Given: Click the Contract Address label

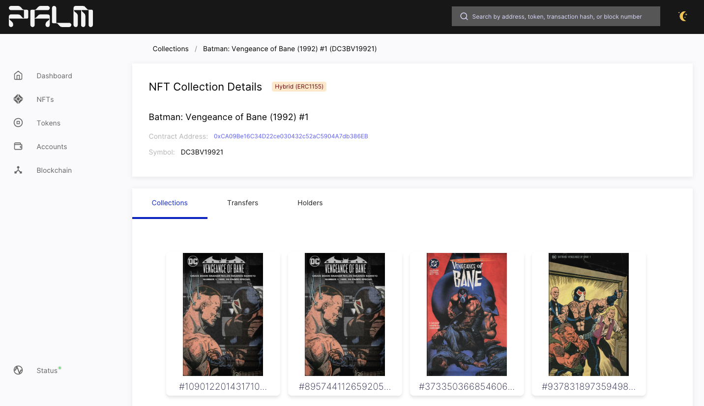Looking at the screenshot, I should [178, 136].
